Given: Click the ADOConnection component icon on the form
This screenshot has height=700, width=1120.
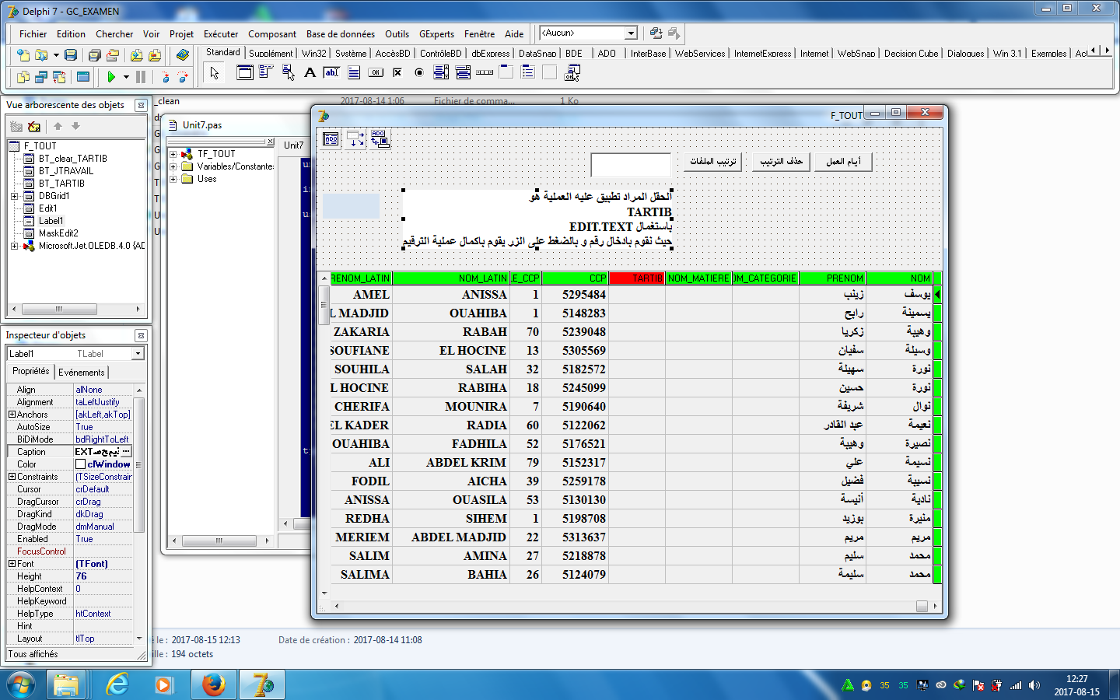Looking at the screenshot, I should tap(380, 138).
